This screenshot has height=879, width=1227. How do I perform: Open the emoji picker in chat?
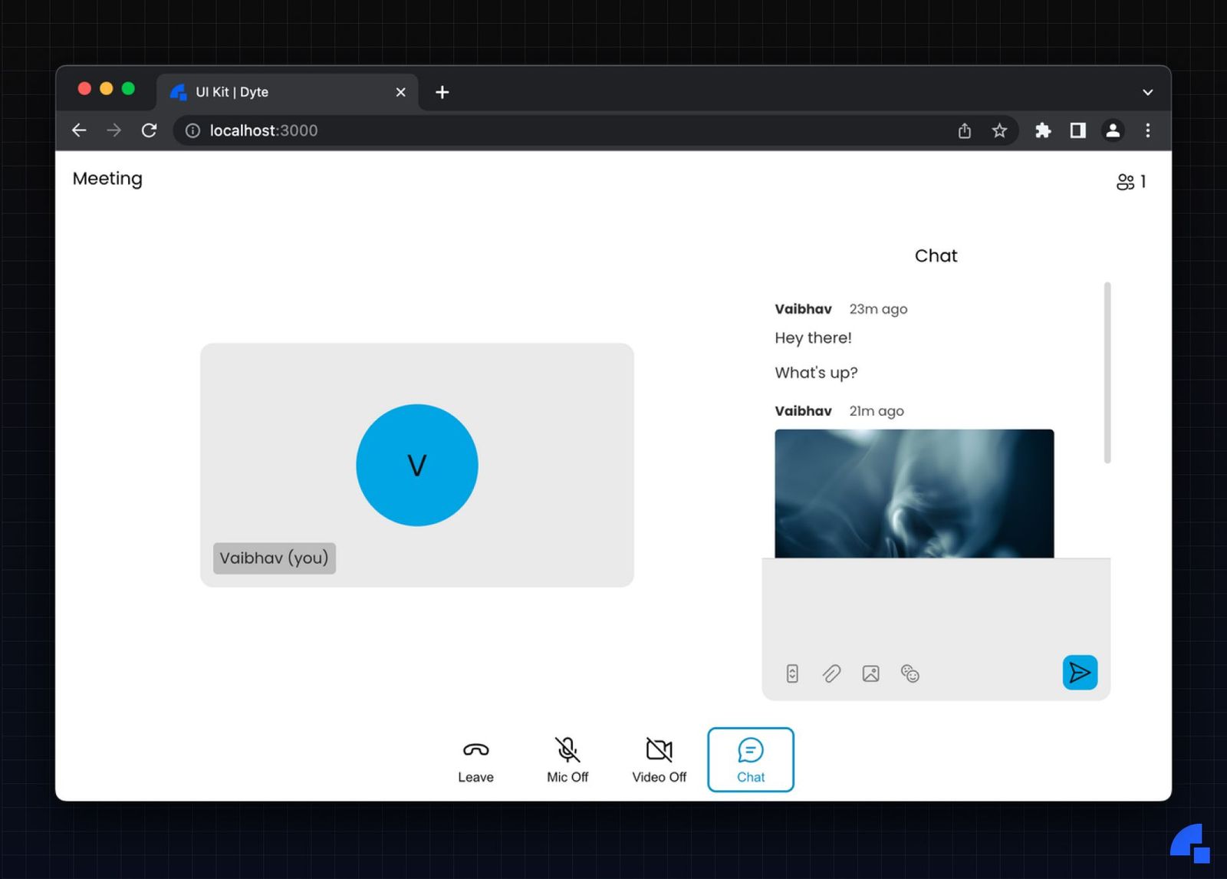[x=910, y=673]
